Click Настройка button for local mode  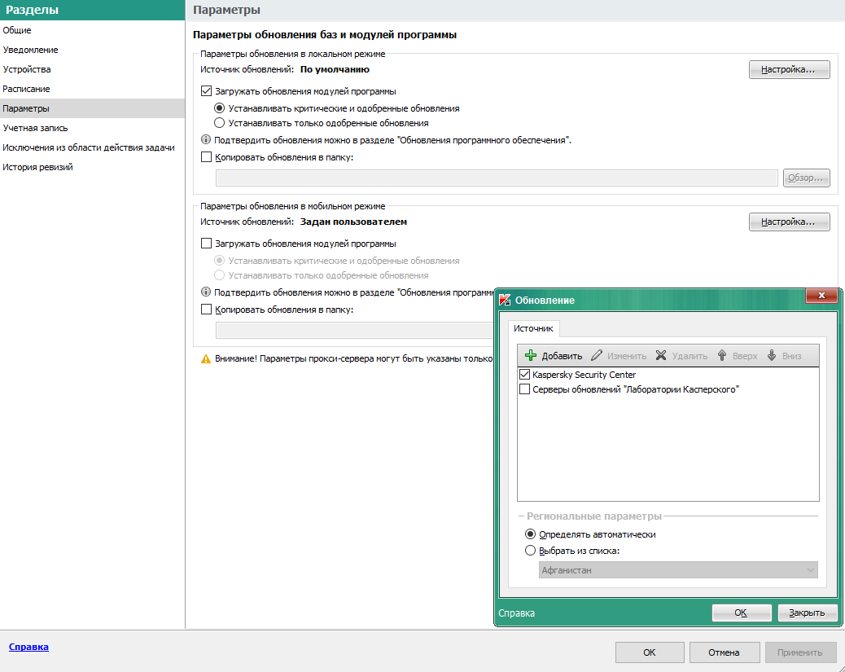pos(789,69)
